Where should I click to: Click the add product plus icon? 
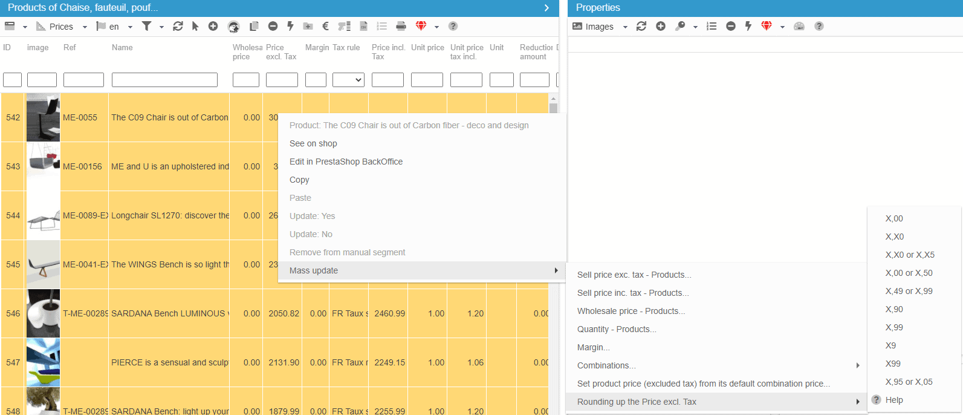pyautogui.click(x=213, y=26)
